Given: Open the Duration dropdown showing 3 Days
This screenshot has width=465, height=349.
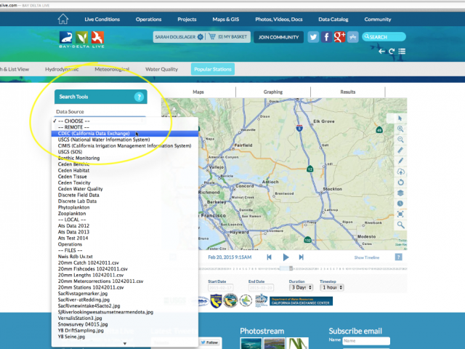Looking at the screenshot, I should [x=301, y=287].
